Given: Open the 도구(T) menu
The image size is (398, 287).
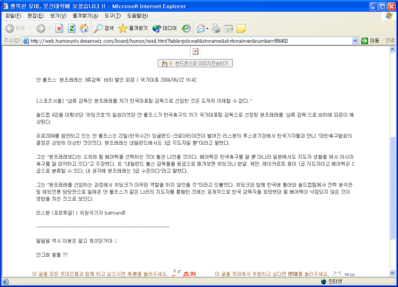Looking at the screenshot, I should click(112, 16).
